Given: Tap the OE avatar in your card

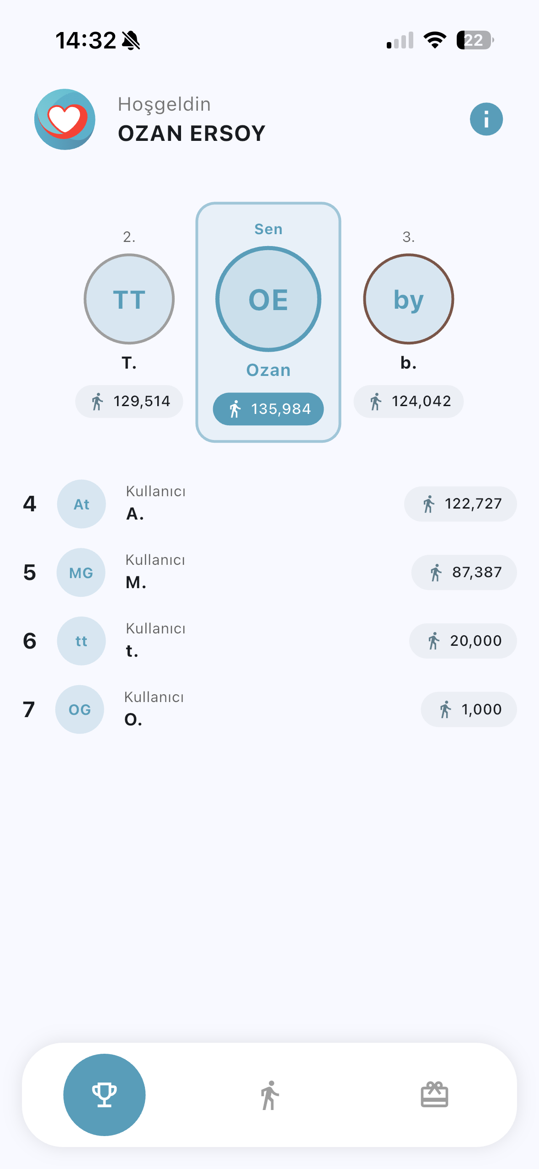Looking at the screenshot, I should tap(268, 299).
